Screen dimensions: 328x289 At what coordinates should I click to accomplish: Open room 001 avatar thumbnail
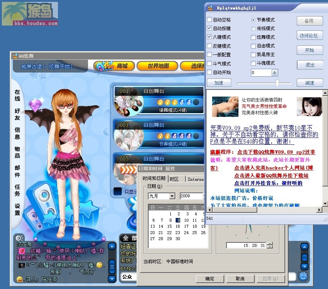(x=128, y=102)
